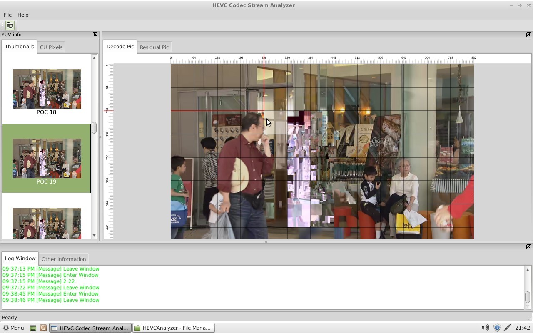The image size is (533, 333).
Task: Switch to the Log Window tab
Action: pos(20,258)
